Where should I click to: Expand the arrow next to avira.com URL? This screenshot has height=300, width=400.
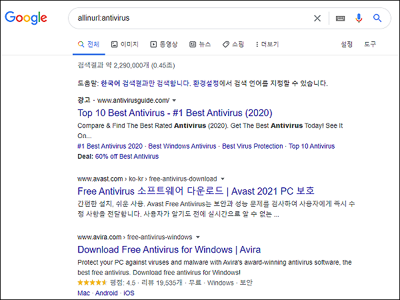click(x=198, y=237)
